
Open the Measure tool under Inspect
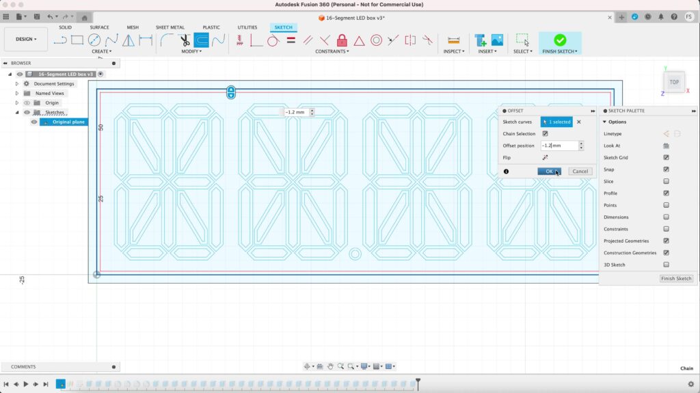(x=453, y=40)
